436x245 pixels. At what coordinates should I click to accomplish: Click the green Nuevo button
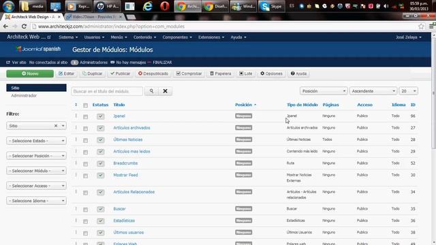(x=30, y=73)
